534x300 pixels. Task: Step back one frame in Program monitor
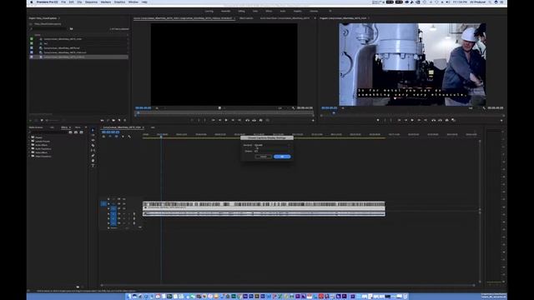pyautogui.click(x=406, y=120)
